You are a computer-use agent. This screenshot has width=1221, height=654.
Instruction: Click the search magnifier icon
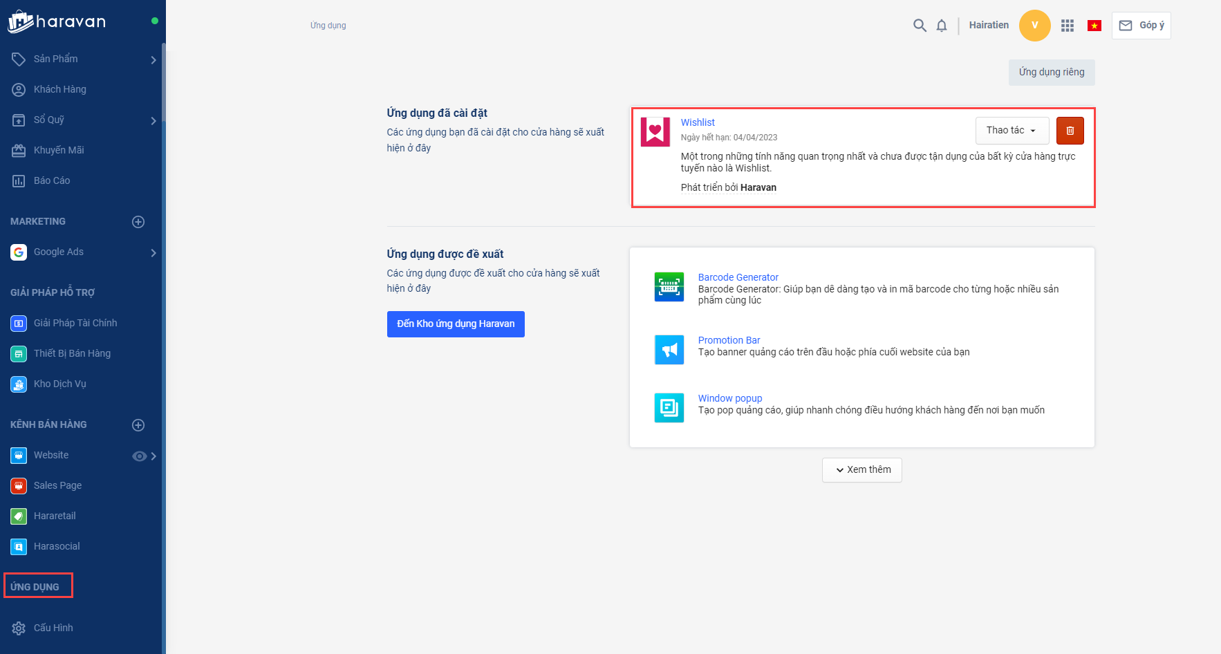[920, 26]
